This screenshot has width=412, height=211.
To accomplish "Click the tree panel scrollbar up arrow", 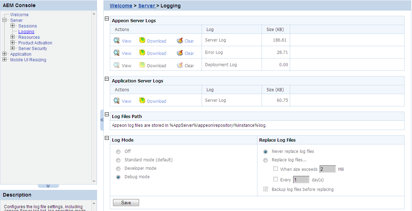I will coord(94,13).
